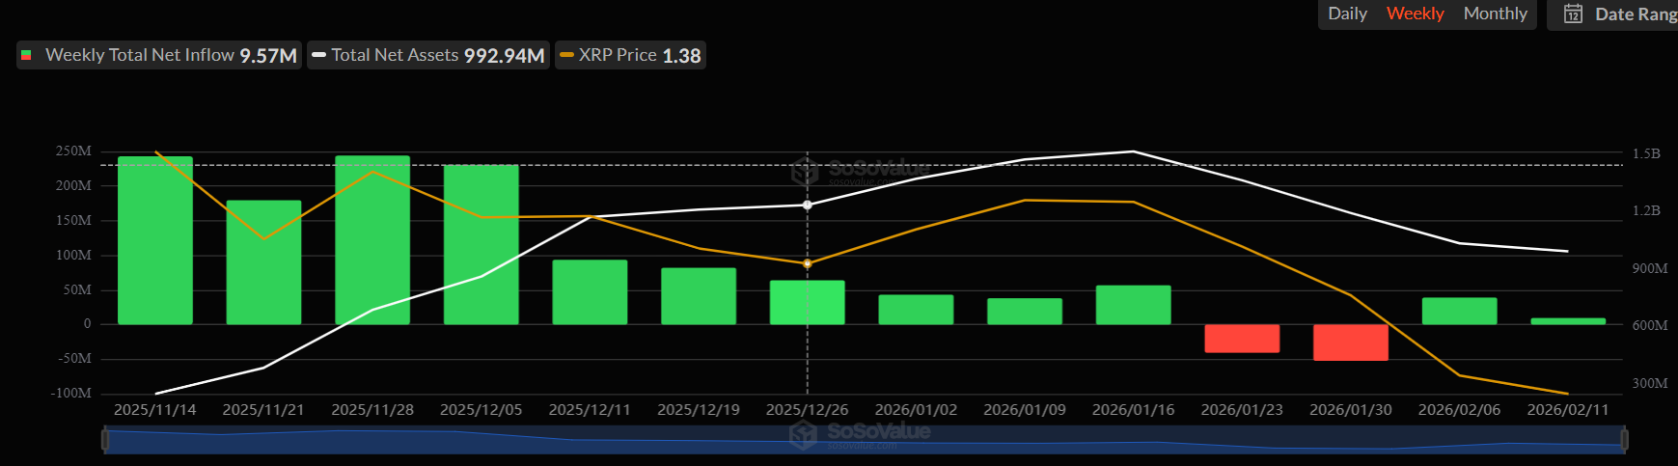Click the calendar icon beside Date Range
This screenshot has height=466, width=1678.
pos(1573,14)
